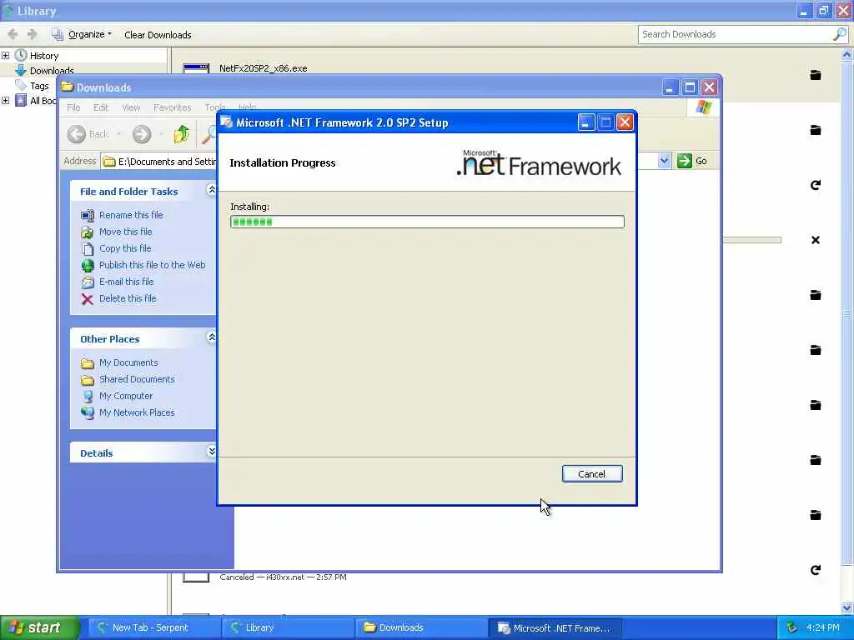Image resolution: width=854 pixels, height=640 pixels.
Task: Collapse the Other Places panel
Action: 211,337
